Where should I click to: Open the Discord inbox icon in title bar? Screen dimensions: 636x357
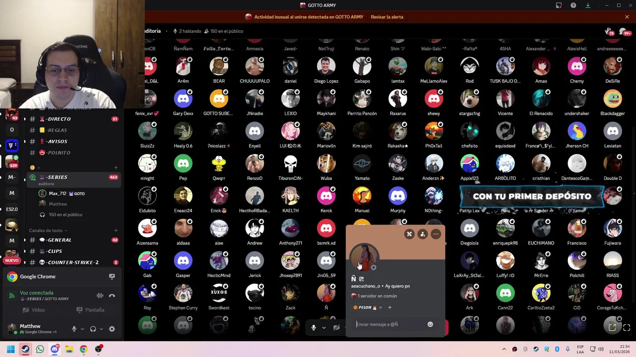pos(558,5)
